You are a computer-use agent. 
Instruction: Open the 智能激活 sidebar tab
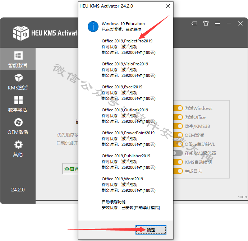click(x=18, y=59)
